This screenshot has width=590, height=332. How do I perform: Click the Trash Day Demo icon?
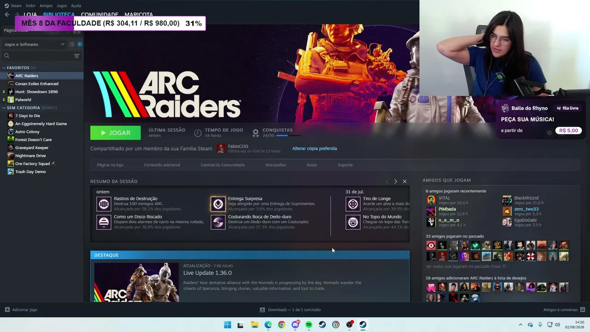pos(11,172)
